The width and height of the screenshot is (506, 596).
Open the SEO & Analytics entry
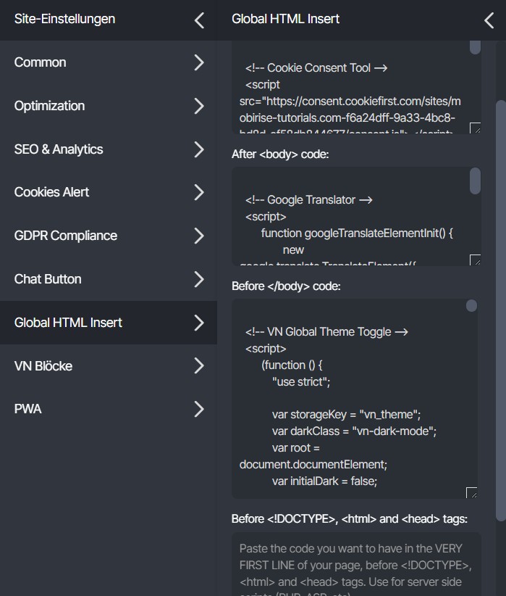click(x=109, y=149)
